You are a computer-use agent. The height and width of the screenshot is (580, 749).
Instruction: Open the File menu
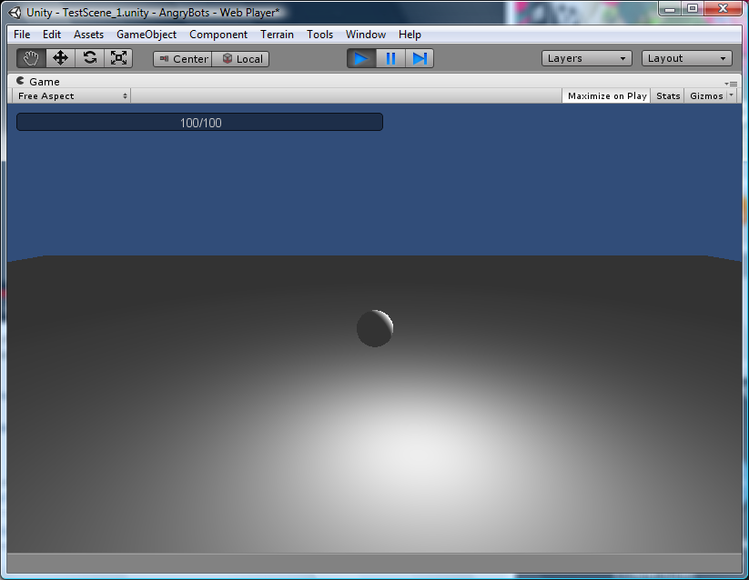coord(22,35)
